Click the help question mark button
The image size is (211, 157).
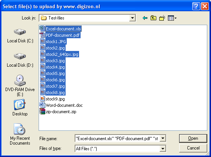point(196,6)
